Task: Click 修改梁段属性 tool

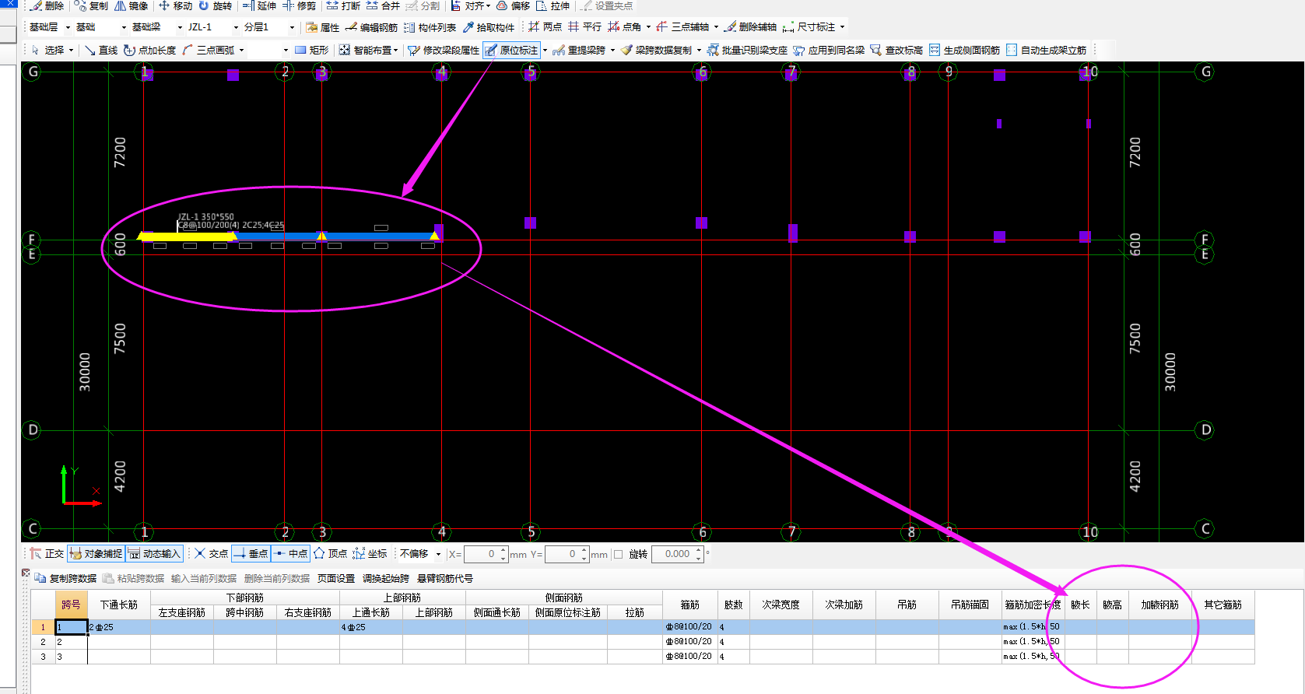Action: click(444, 50)
